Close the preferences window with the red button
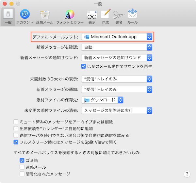This screenshot has width=196, height=183. point(5,4)
